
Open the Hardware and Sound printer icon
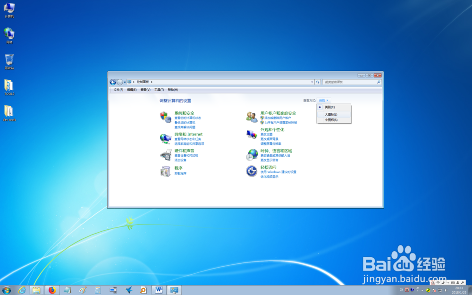pyautogui.click(x=166, y=155)
